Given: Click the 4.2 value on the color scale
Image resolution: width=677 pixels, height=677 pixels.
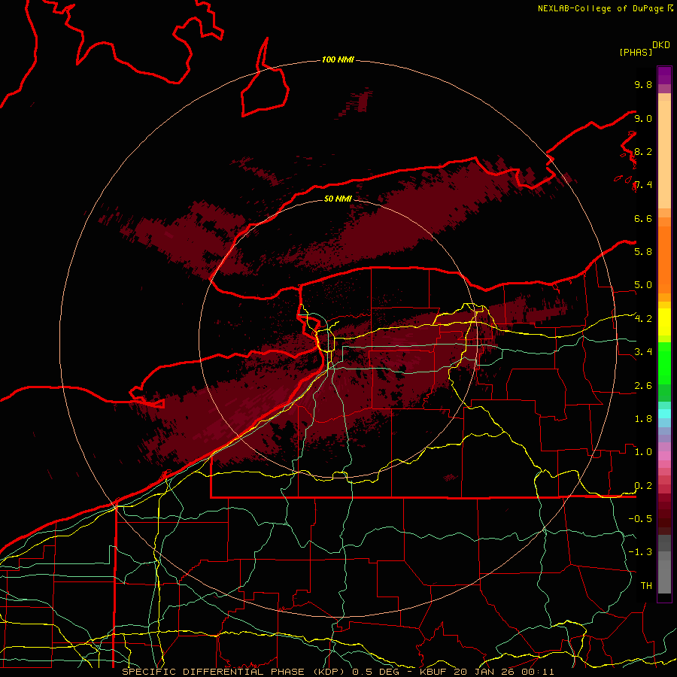Looking at the screenshot, I should click(x=643, y=319).
